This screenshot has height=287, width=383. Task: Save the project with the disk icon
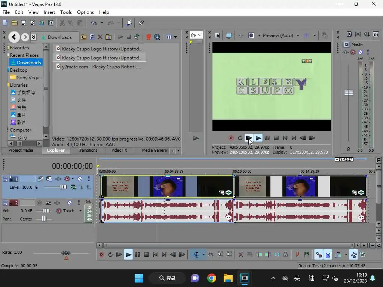pos(24,23)
